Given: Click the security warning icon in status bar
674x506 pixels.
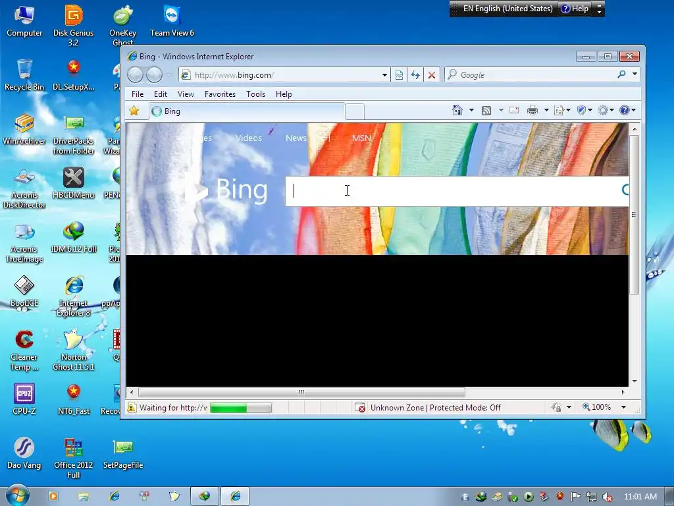Looking at the screenshot, I should [x=132, y=407].
